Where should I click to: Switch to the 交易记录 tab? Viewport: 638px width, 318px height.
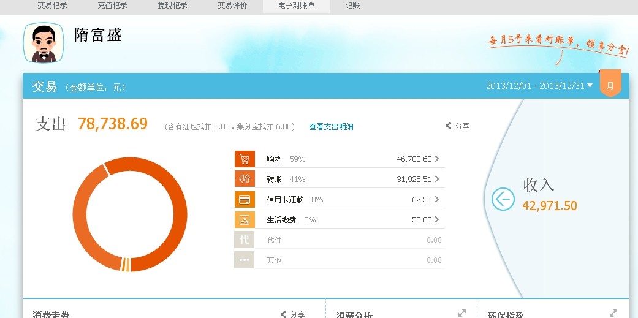(x=52, y=6)
